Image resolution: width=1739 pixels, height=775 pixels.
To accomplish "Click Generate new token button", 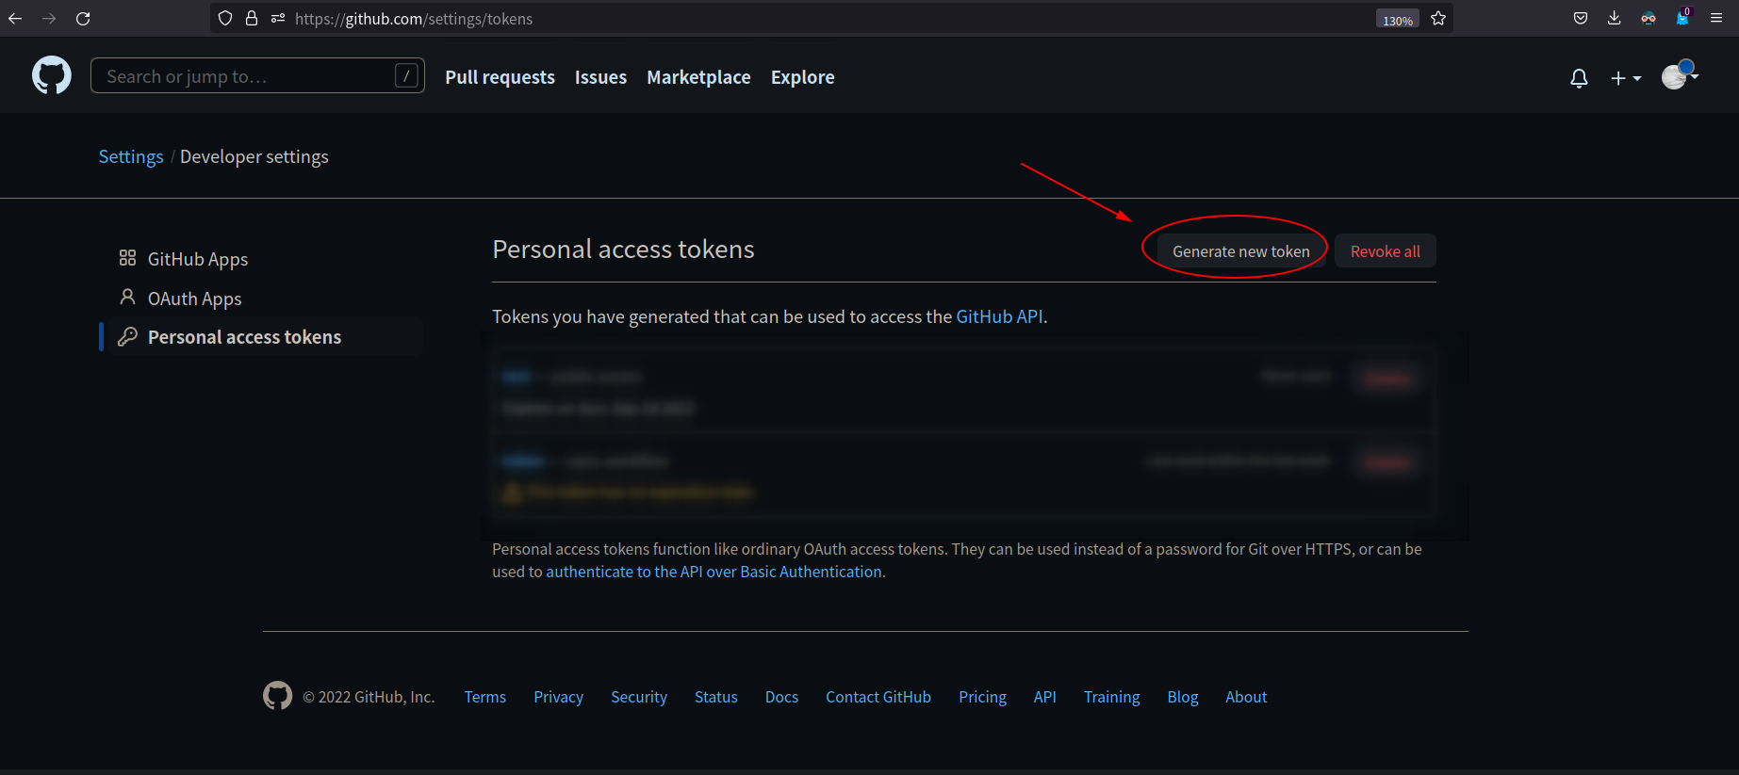I will point(1240,251).
